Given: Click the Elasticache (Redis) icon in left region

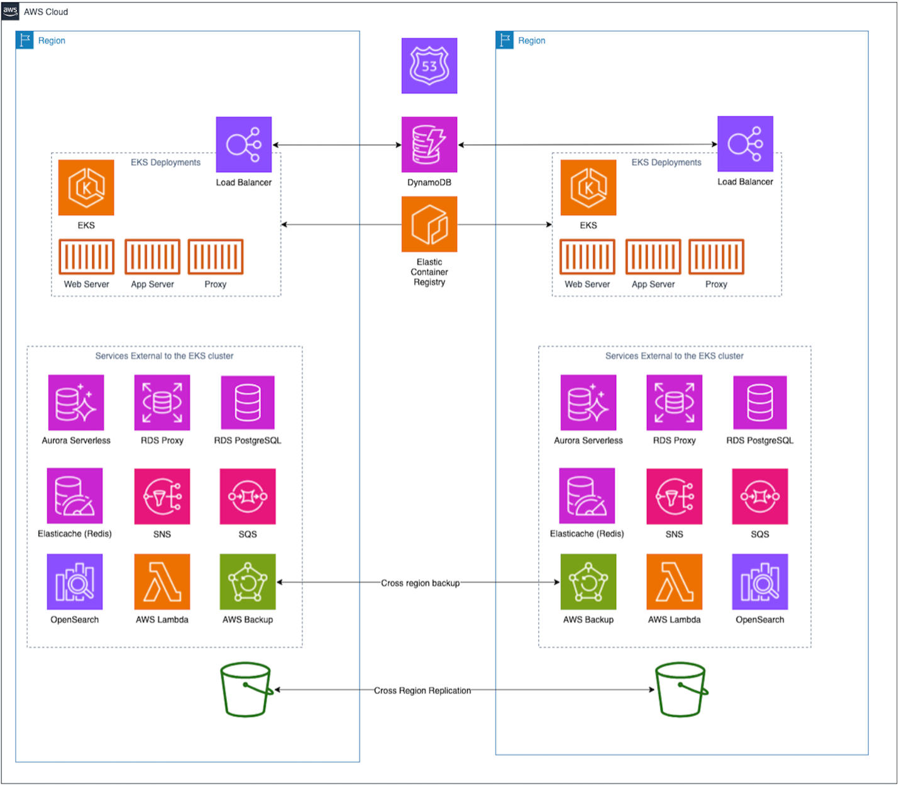Looking at the screenshot, I should point(74,496).
